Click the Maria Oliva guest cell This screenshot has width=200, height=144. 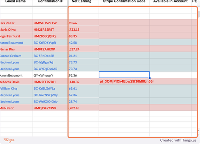click(16, 29)
